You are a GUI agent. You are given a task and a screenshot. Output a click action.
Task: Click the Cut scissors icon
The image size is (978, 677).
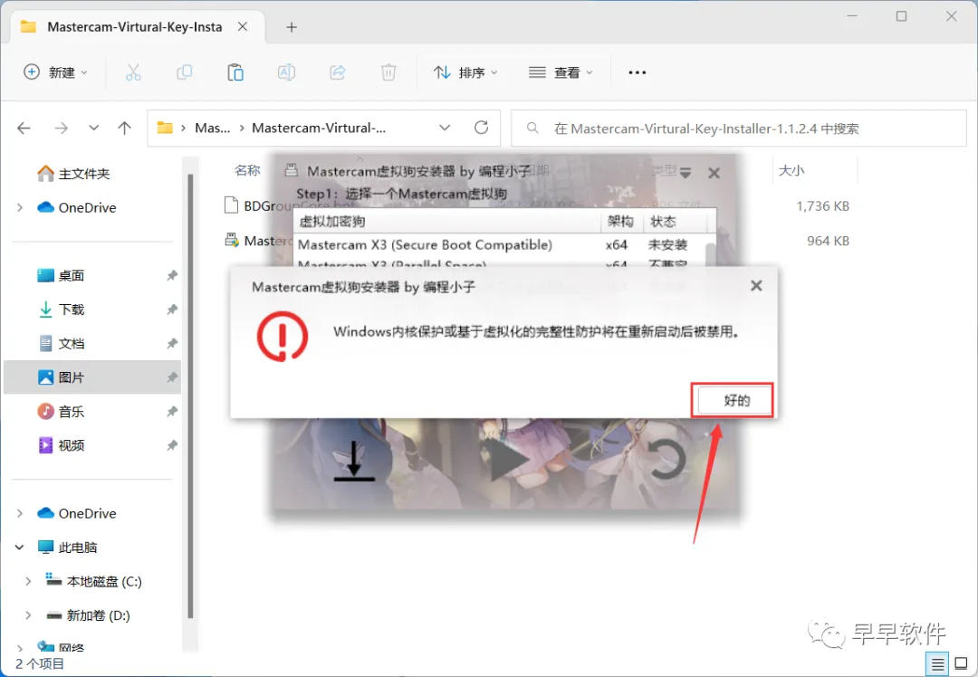click(133, 72)
